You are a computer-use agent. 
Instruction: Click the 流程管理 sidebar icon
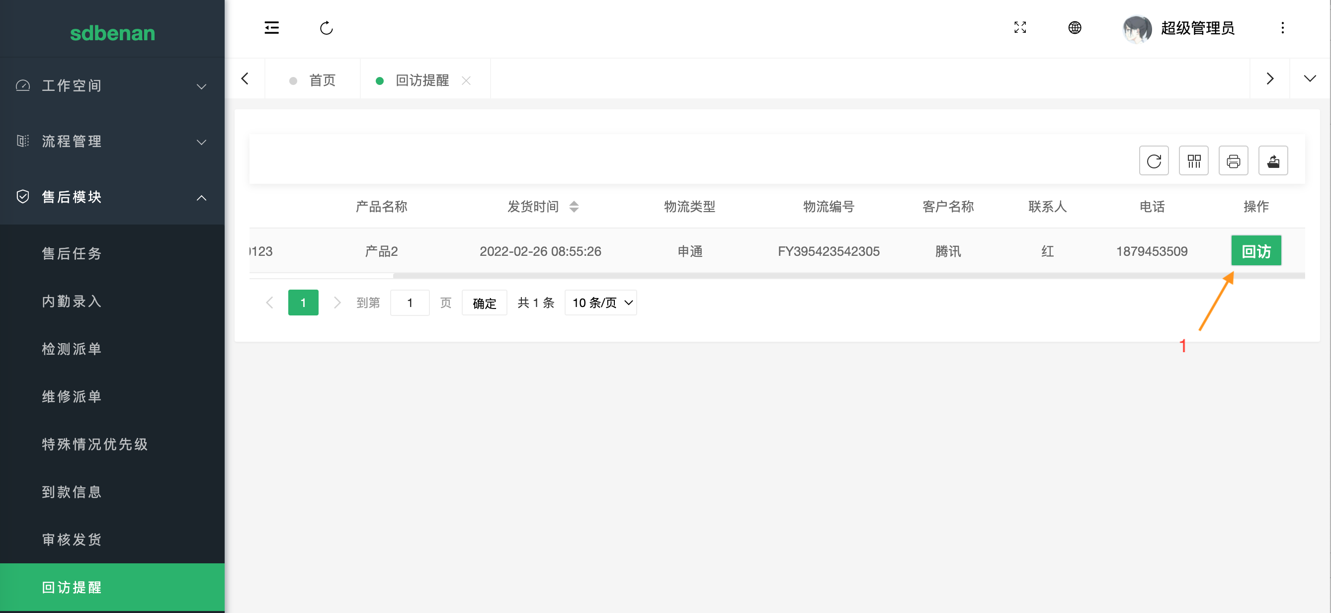pyautogui.click(x=23, y=141)
